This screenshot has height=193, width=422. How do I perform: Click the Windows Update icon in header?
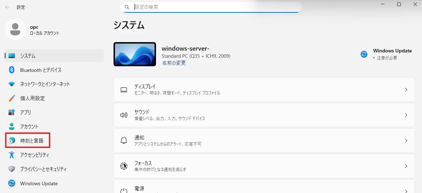point(364,54)
